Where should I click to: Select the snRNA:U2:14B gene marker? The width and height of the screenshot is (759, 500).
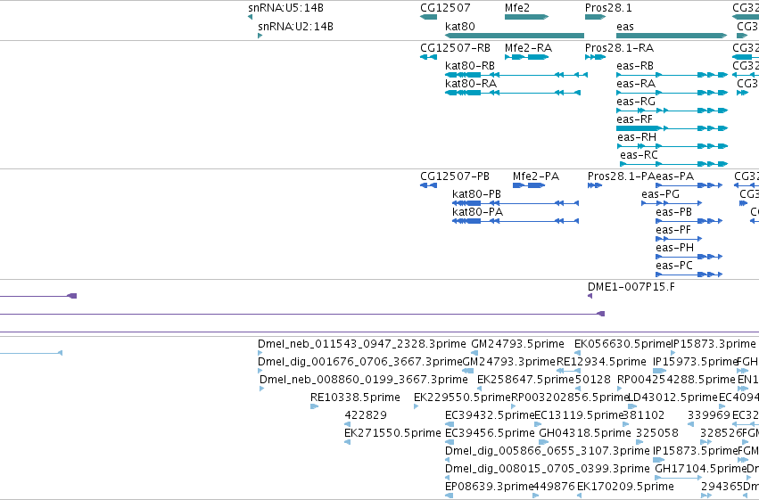(x=260, y=36)
